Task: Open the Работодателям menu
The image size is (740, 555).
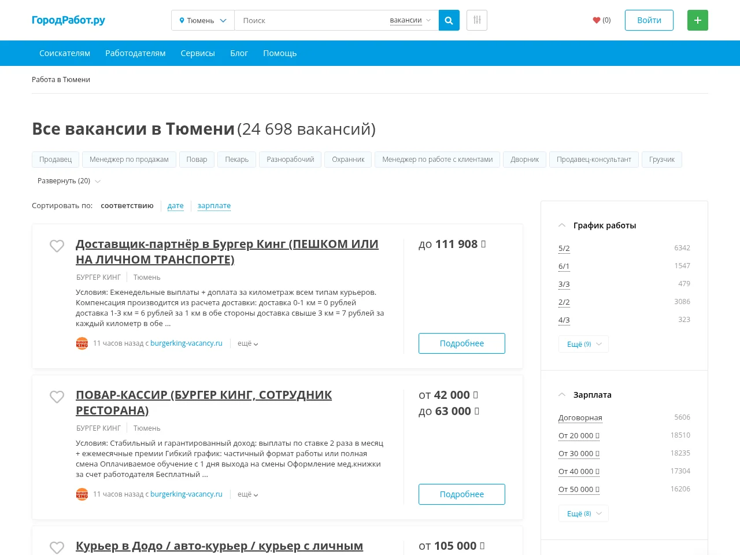Action: coord(135,53)
